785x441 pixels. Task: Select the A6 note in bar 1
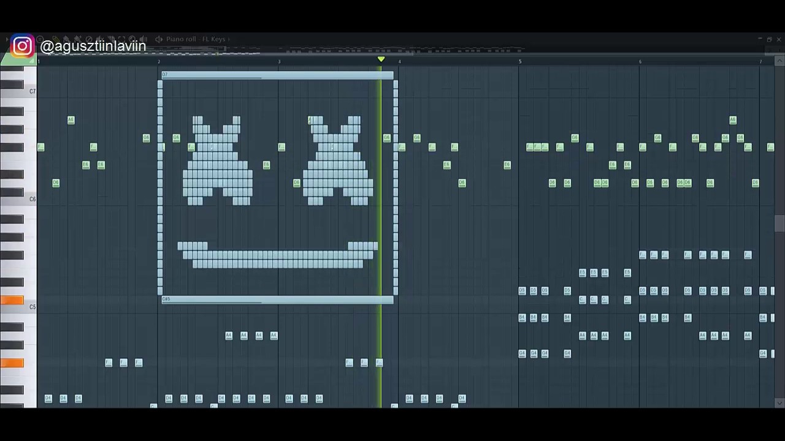pyautogui.click(x=71, y=120)
